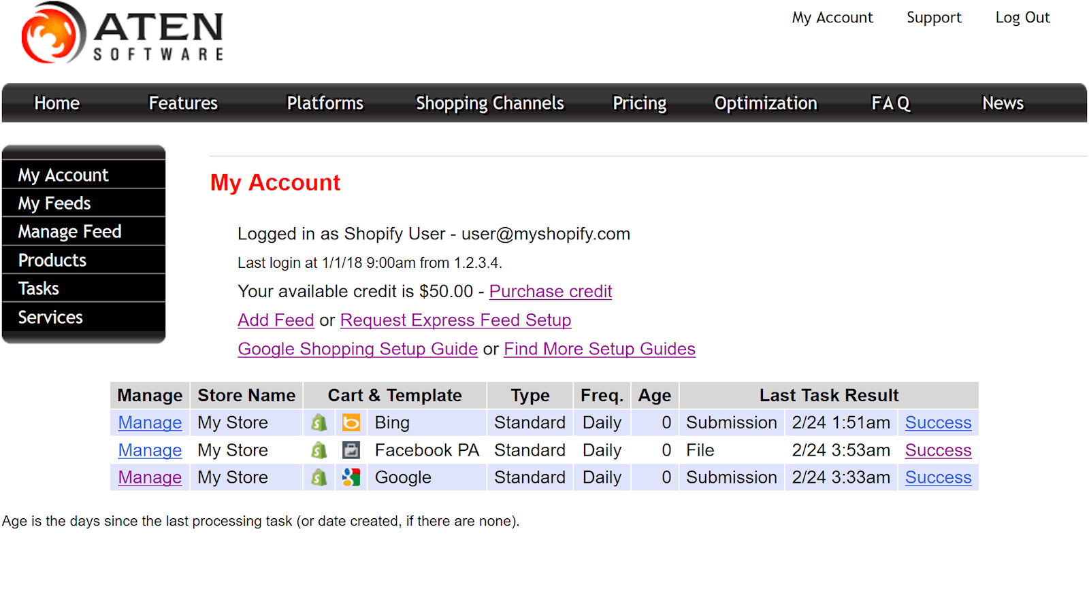Open the Add Feed link
1089x612 pixels.
pyautogui.click(x=276, y=320)
